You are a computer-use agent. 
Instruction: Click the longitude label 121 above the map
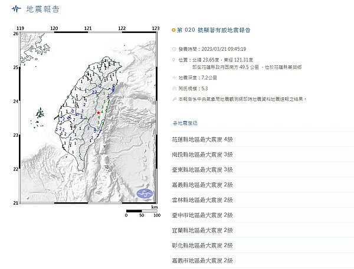88,28
